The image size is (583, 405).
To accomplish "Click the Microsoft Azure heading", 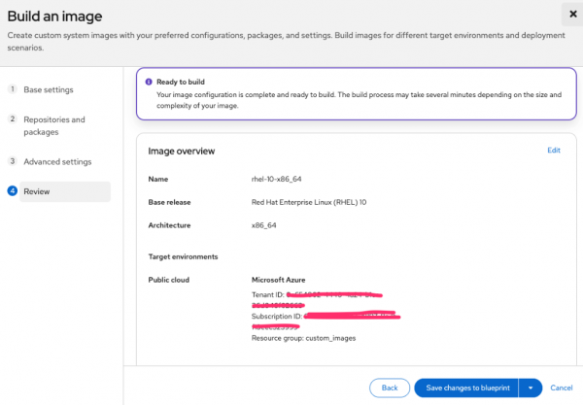I will pyautogui.click(x=279, y=280).
